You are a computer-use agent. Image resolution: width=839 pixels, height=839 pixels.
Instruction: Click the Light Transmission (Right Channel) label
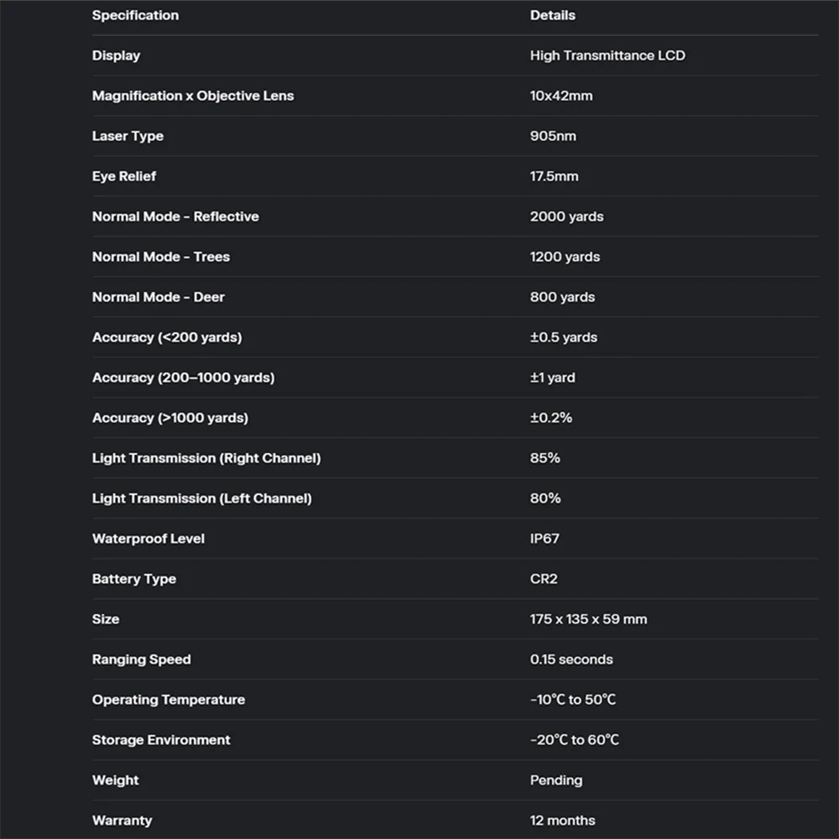pyautogui.click(x=206, y=458)
